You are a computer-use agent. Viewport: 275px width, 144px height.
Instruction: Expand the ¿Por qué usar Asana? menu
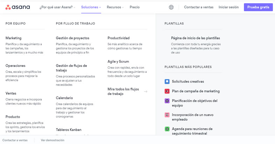point(57,7)
